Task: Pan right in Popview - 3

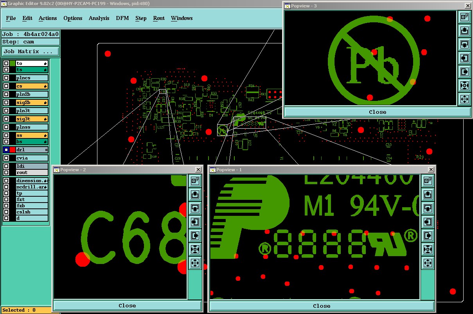Action: [x=464, y=72]
